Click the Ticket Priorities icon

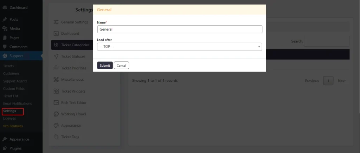point(56,68)
